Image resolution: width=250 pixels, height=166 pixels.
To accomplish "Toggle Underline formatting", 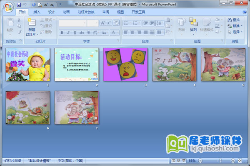I will pyautogui.click(x=75, y=32).
